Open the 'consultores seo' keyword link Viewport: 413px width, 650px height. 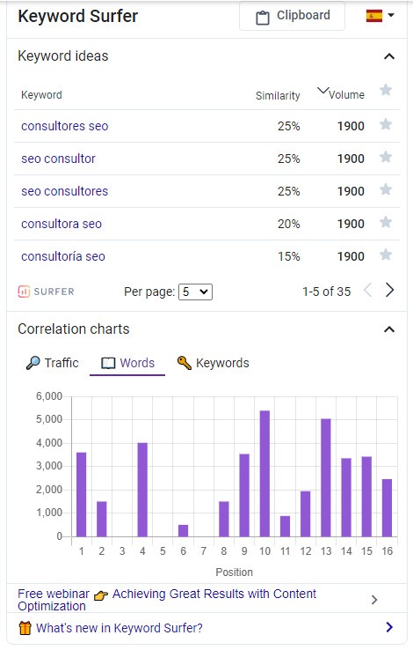click(64, 126)
